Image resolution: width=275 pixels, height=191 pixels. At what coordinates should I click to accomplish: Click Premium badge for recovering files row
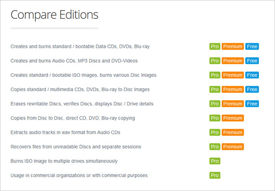click(232, 147)
